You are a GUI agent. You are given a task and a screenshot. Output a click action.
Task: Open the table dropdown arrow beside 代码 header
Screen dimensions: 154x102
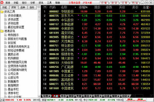[x=45, y=7]
